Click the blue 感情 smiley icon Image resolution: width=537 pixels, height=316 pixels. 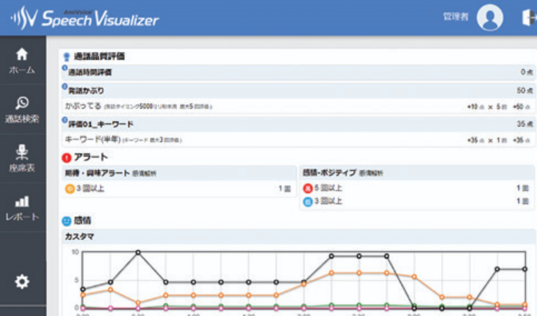tap(67, 221)
